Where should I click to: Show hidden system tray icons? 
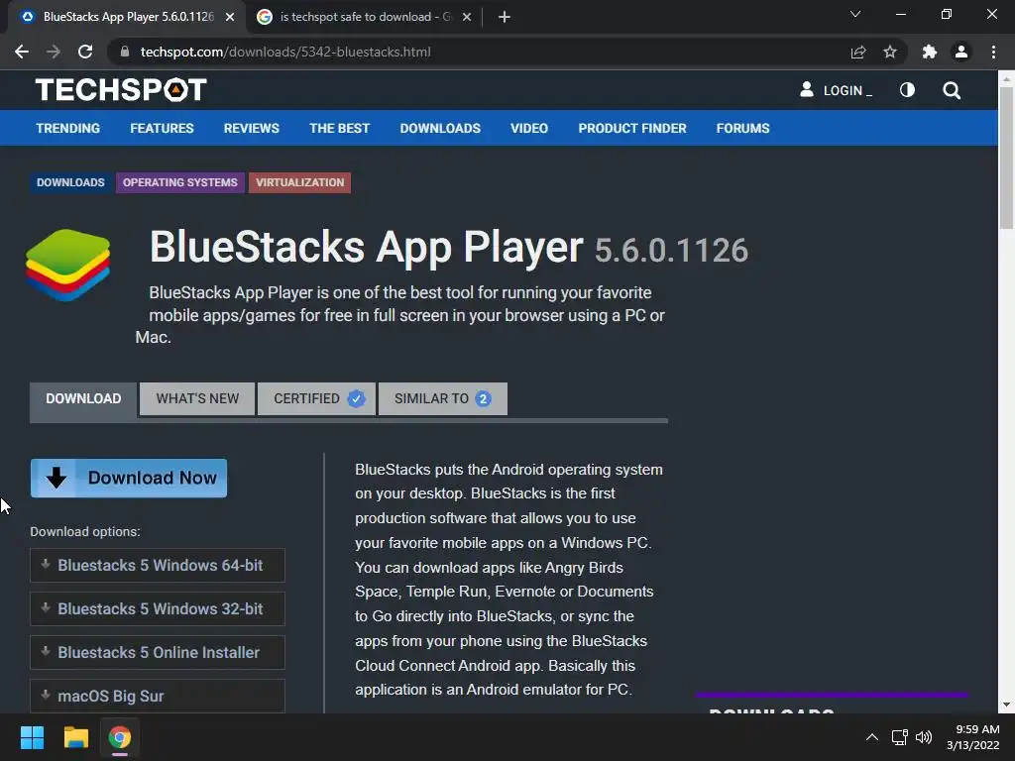pos(872,737)
